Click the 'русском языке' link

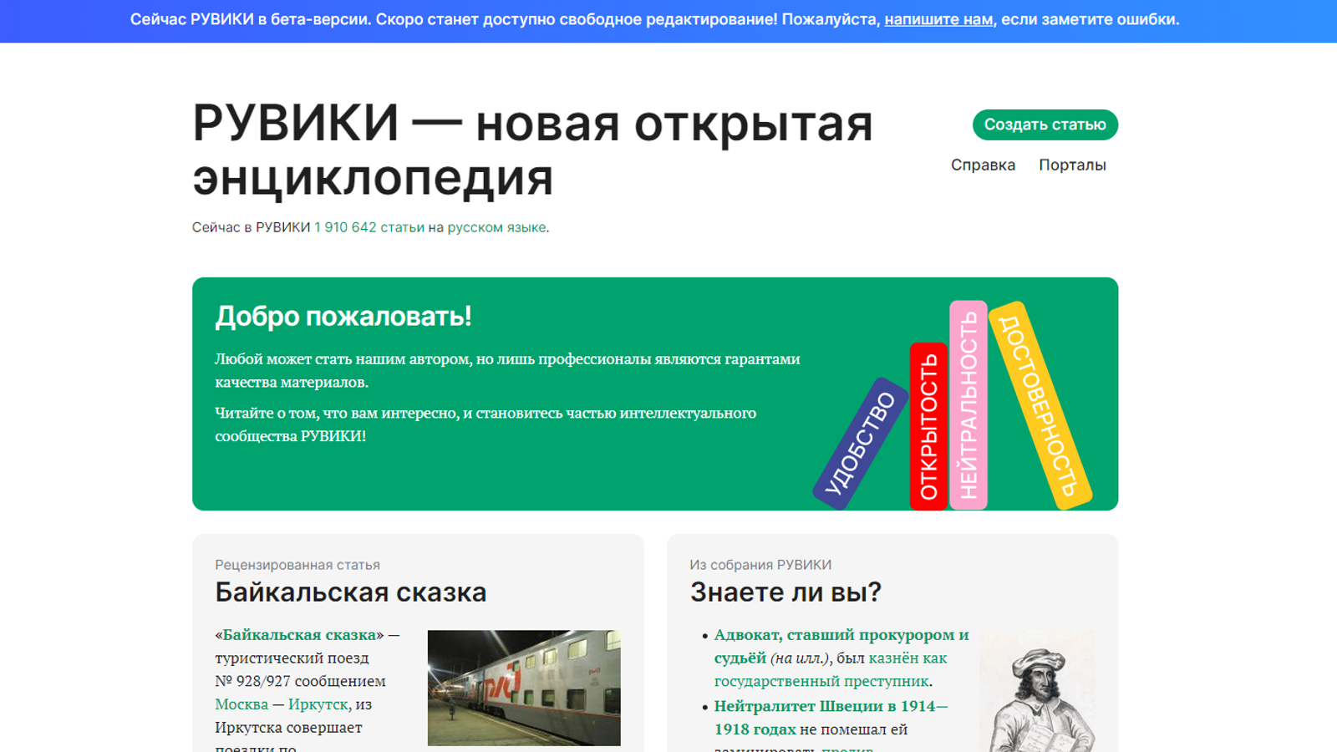(496, 227)
